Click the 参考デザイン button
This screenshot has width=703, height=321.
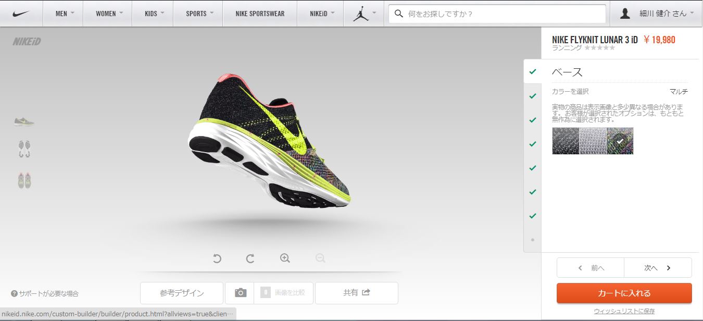click(182, 293)
